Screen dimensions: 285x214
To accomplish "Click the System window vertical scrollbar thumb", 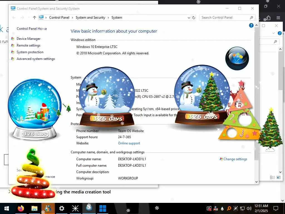I will pos(256,94).
